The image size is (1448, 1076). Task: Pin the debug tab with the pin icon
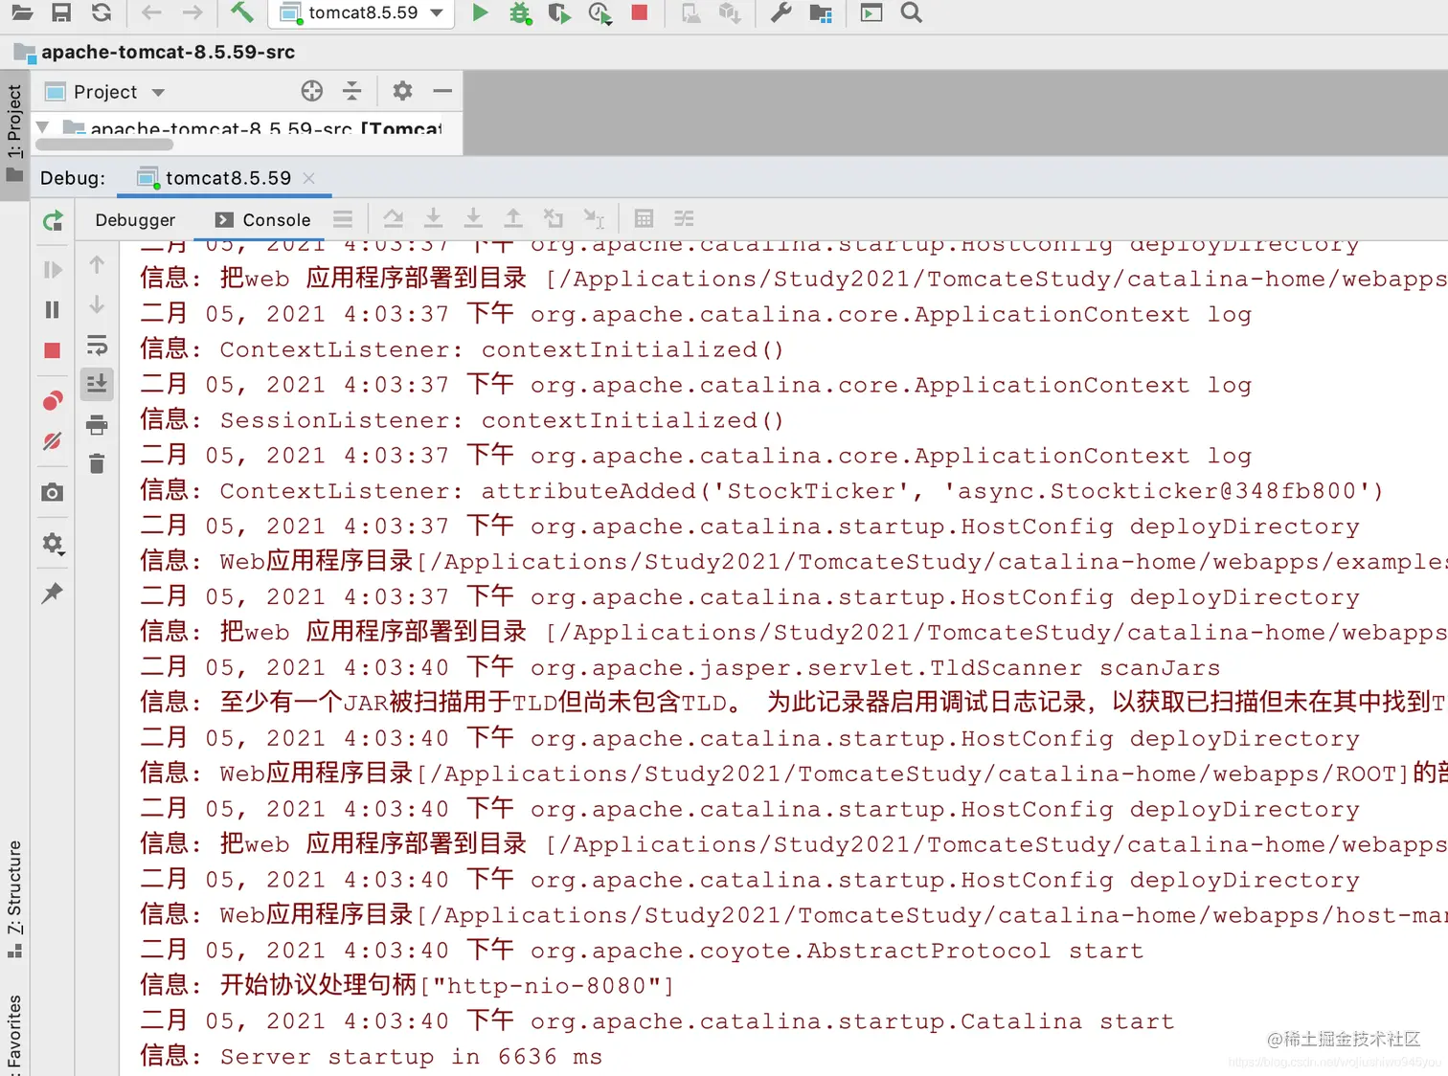click(53, 594)
